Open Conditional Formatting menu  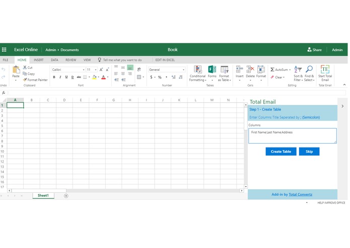click(197, 74)
